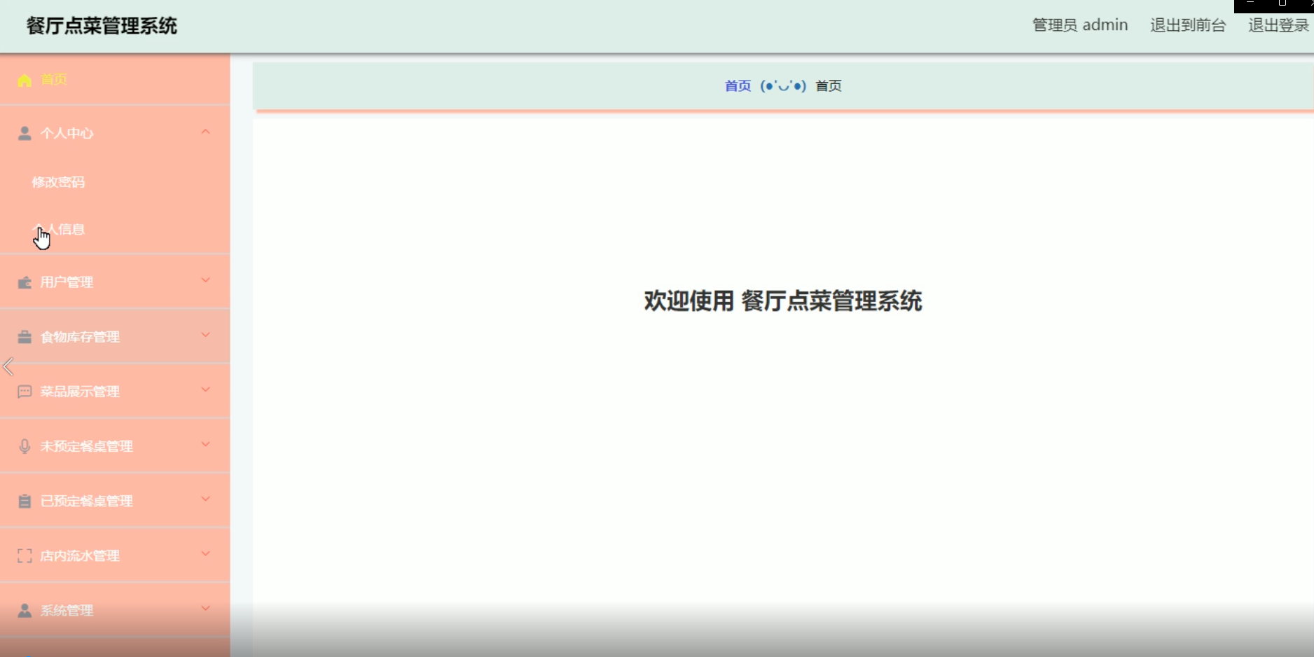
Task: Click the lock icon beside 食物库存管理
Action: [x=25, y=336]
